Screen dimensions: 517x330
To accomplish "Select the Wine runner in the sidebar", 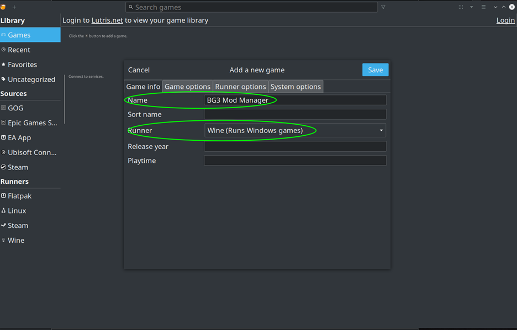I will point(16,241).
